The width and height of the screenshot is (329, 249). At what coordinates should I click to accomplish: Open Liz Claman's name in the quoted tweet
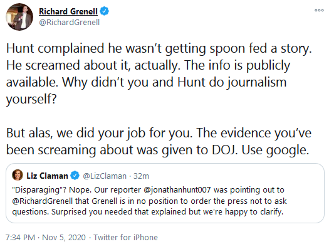(47, 176)
